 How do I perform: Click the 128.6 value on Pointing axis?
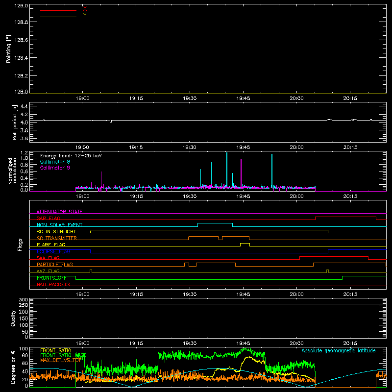point(21,40)
